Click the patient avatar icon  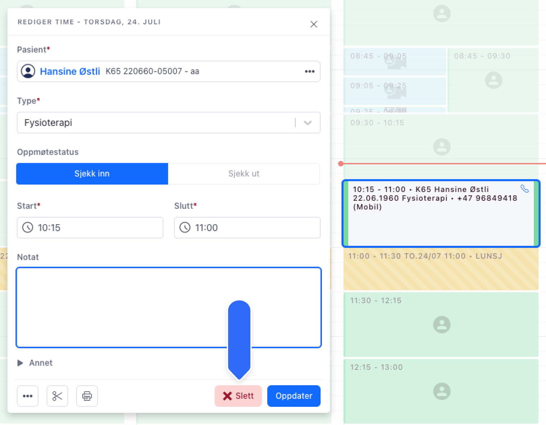point(28,71)
